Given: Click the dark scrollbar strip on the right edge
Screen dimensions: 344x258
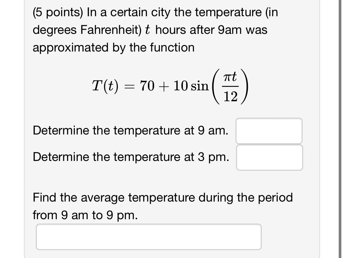Looking at the screenshot, I should (340, 129).
